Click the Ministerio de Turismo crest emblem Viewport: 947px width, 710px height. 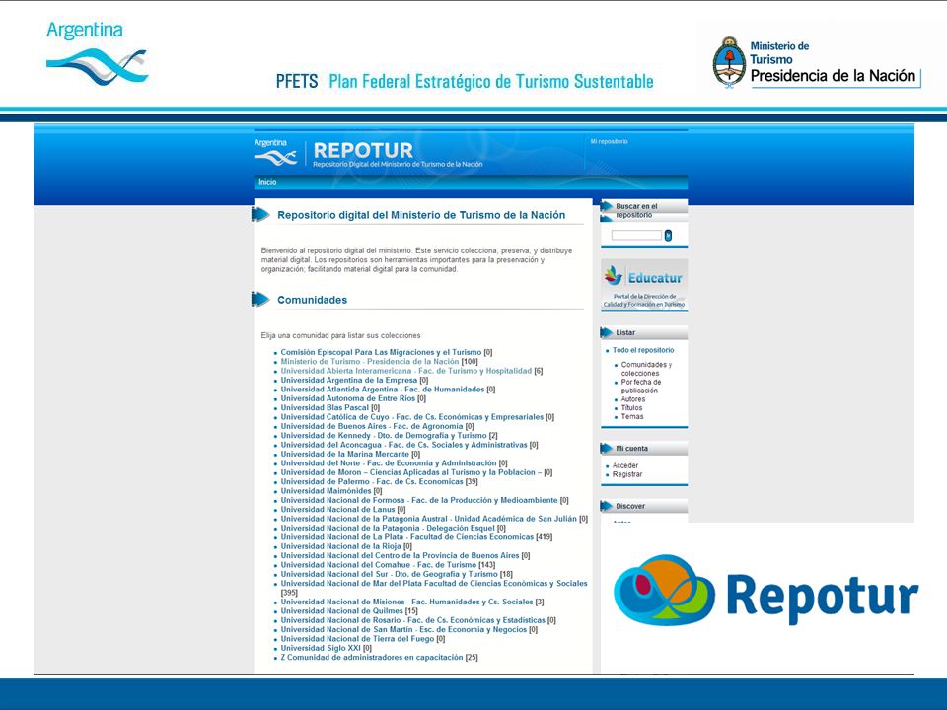coord(729,63)
